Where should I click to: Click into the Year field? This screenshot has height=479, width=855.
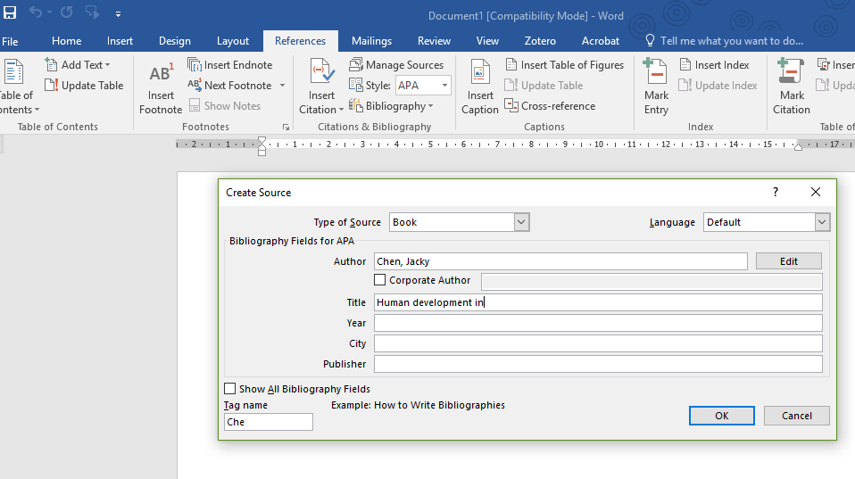597,323
